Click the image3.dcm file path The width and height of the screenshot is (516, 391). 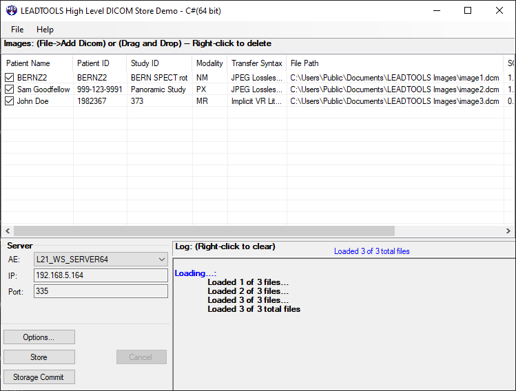coord(395,101)
